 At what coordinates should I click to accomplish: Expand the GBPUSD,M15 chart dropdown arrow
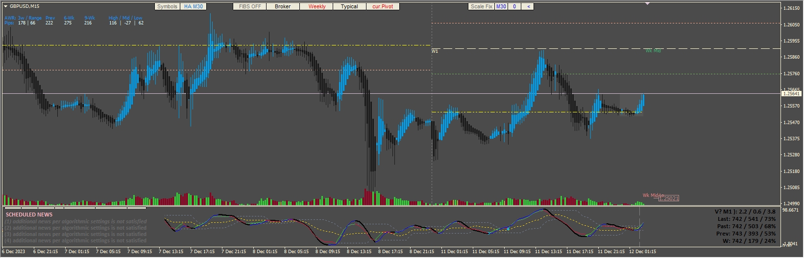click(x=5, y=6)
